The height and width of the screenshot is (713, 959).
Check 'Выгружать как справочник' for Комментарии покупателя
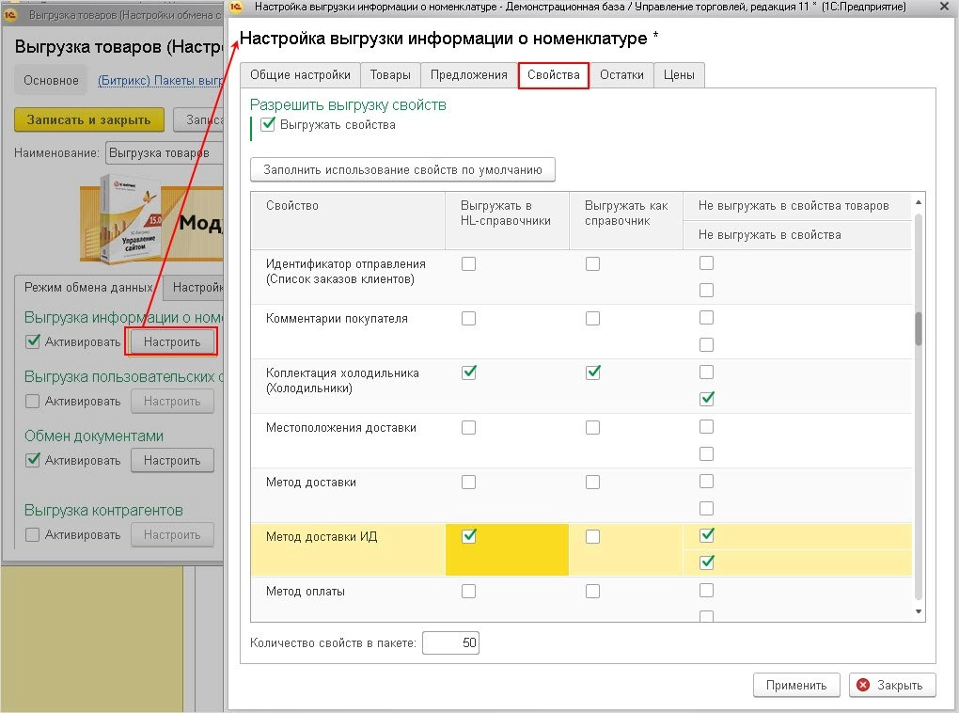[x=592, y=319]
